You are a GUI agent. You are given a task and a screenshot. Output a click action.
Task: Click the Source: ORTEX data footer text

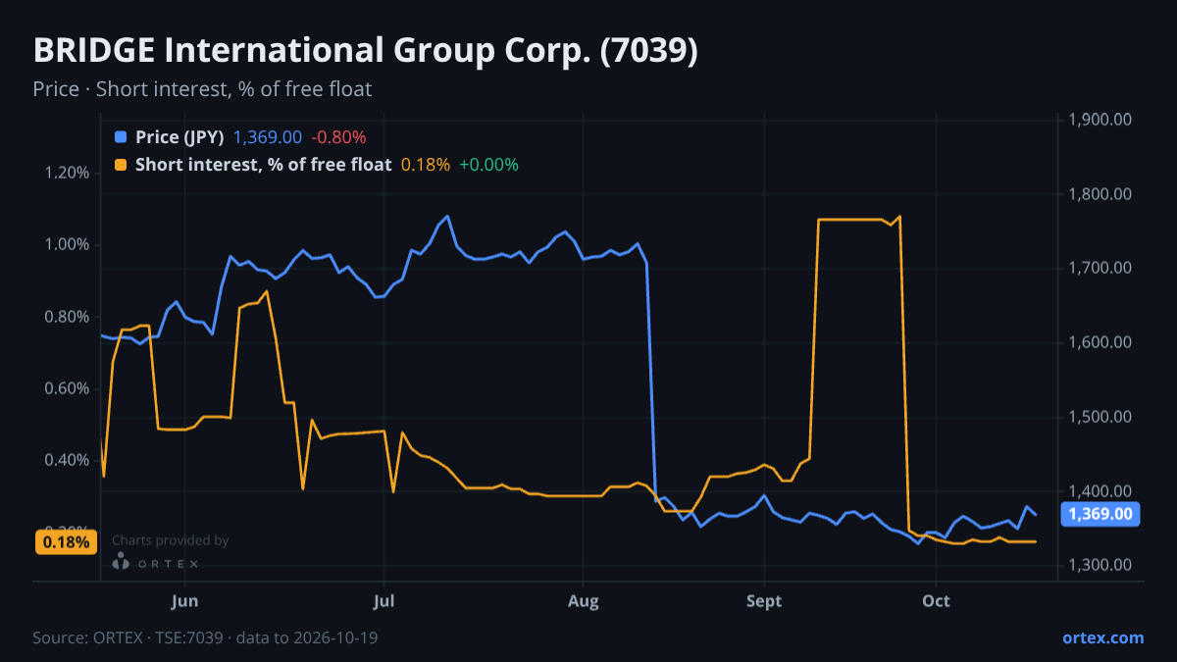coord(205,637)
